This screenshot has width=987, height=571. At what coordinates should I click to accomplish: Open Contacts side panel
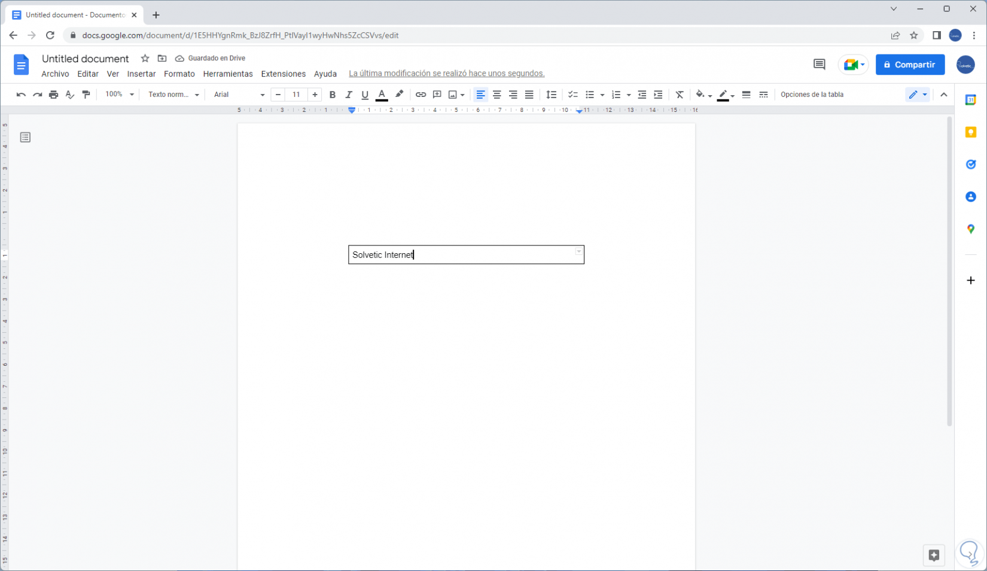coord(971,197)
